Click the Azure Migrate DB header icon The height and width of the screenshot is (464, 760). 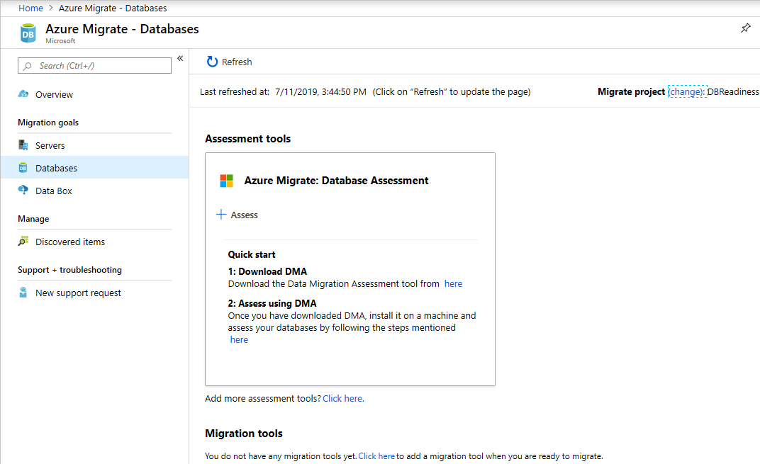pyautogui.click(x=28, y=33)
